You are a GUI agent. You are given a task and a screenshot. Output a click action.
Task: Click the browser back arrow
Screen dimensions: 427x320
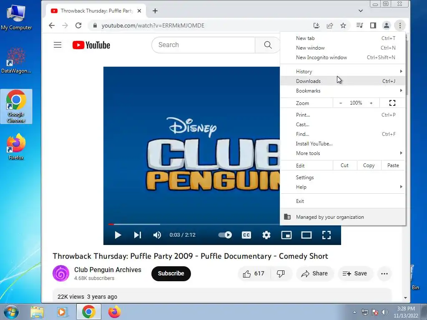(51, 25)
